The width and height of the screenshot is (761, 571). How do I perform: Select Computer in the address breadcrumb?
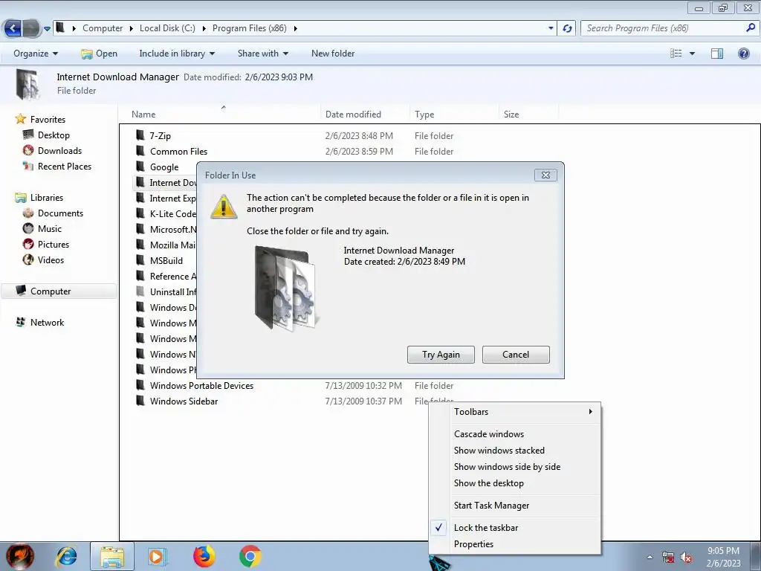point(103,28)
